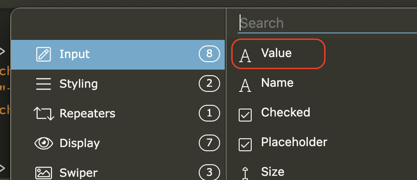Click the Size vertical arrow icon

[x=245, y=174]
